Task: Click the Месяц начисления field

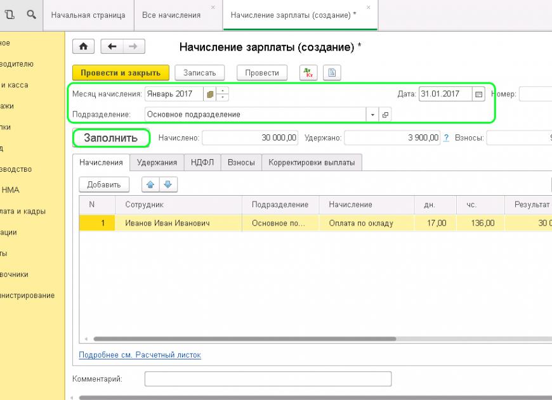Action: pos(174,94)
